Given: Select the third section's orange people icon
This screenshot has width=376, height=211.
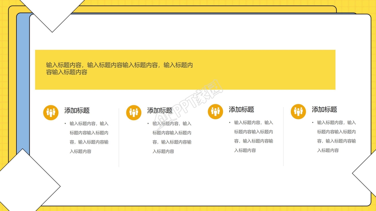Looking at the screenshot, I should pyautogui.click(x=215, y=111).
